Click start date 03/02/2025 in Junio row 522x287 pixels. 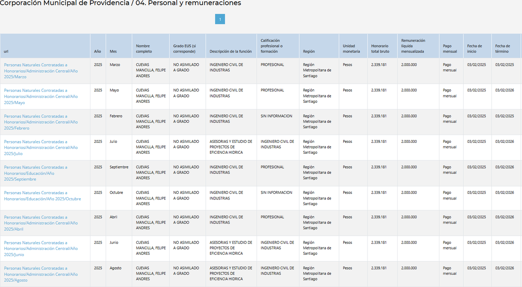pyautogui.click(x=477, y=243)
